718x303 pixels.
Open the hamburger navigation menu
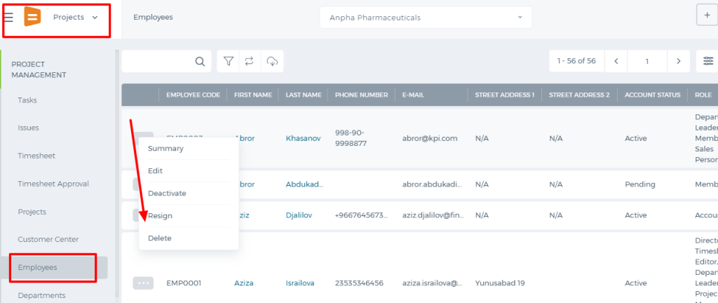[x=8, y=18]
